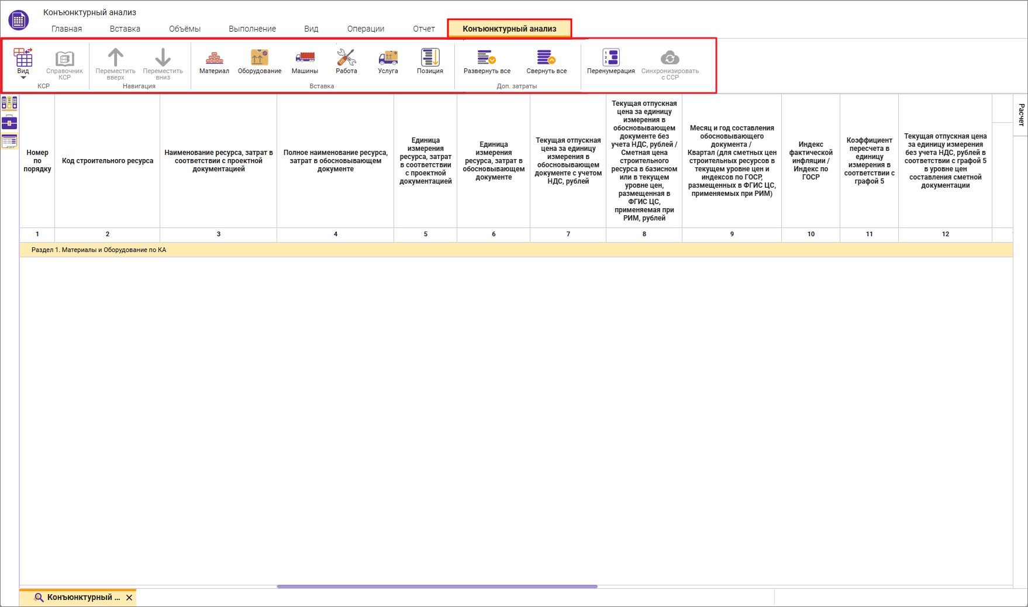This screenshot has height=607, width=1028.
Task: Run Перенумерация of rows
Action: (611, 62)
